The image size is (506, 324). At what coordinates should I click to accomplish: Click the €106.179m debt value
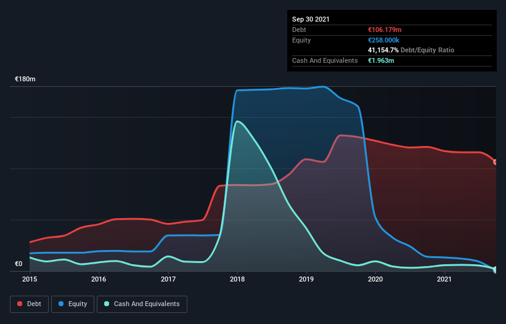(x=385, y=30)
